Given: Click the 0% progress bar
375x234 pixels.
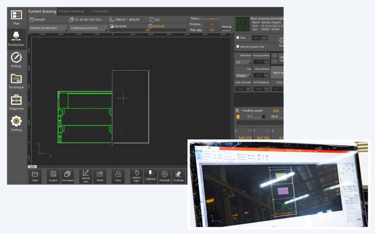Looking at the screenshot, I should [x=148, y=30].
